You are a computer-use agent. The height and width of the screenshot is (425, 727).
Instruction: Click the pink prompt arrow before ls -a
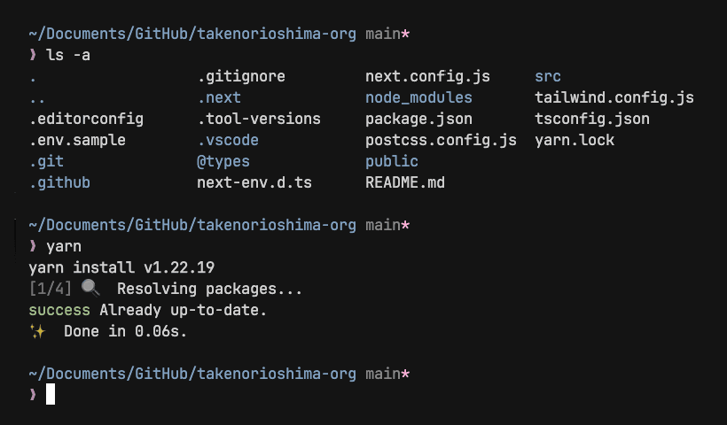point(33,55)
